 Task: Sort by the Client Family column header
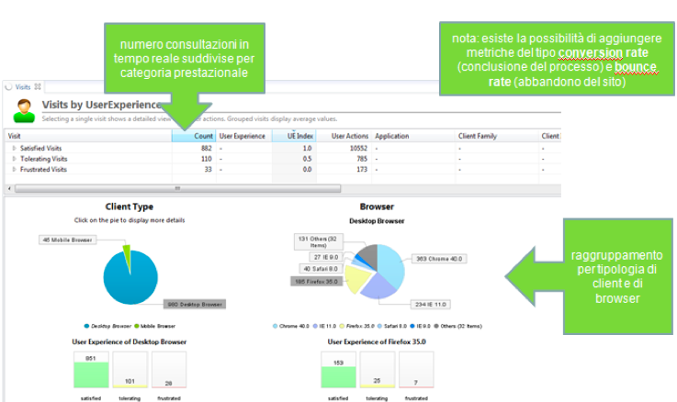point(497,136)
